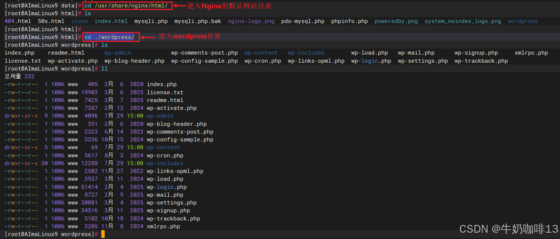
Task: Click the pdo-mysql.php file name
Action: coord(303,21)
